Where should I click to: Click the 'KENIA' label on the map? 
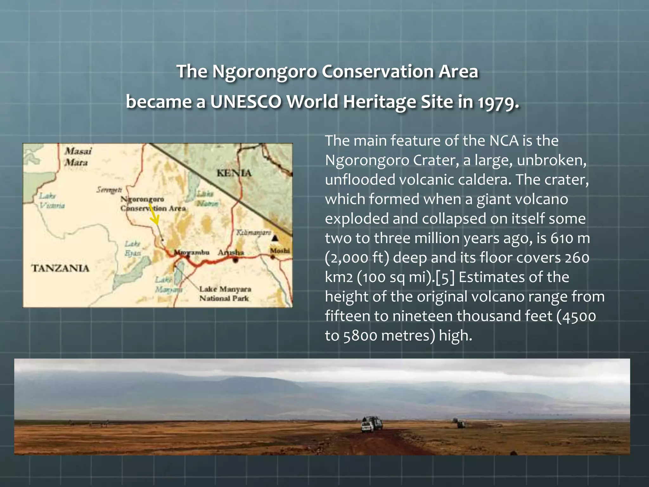pos(234,173)
